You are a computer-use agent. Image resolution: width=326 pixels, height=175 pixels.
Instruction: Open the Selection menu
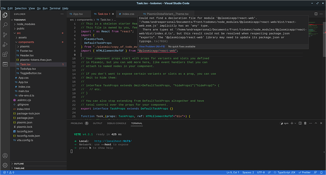[x=21, y=8]
